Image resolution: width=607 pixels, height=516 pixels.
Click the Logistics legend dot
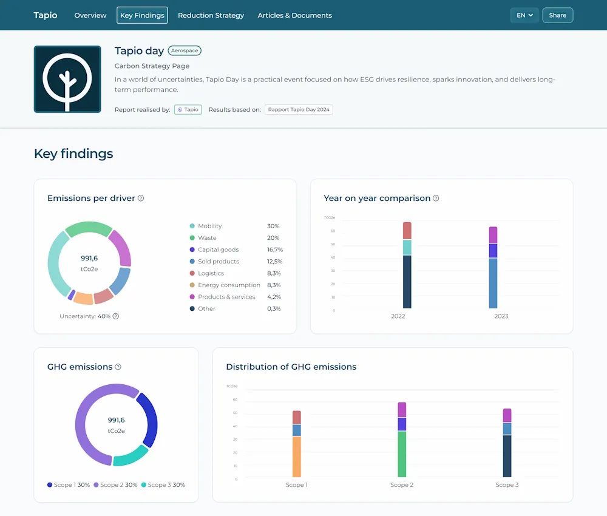tap(192, 273)
